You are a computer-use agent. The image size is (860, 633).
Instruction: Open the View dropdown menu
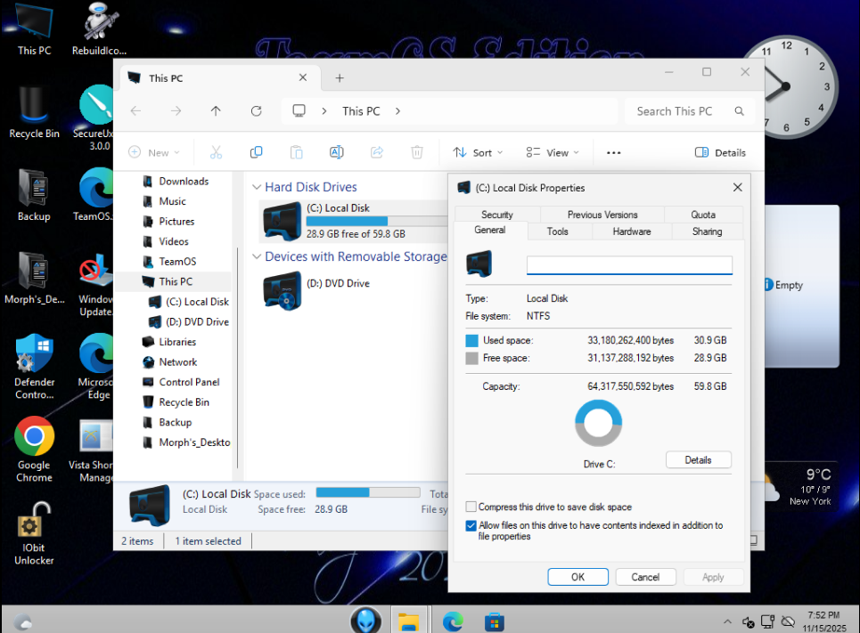552,152
